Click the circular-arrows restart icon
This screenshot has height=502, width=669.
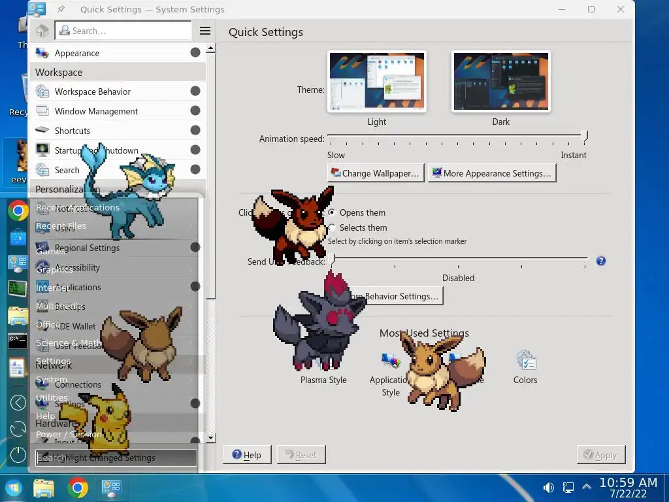pyautogui.click(x=18, y=429)
